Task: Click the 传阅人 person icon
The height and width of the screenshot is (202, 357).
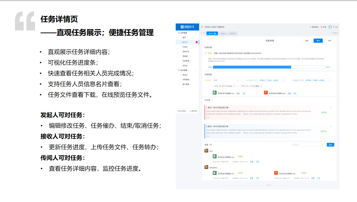Action: click(x=247, y=80)
